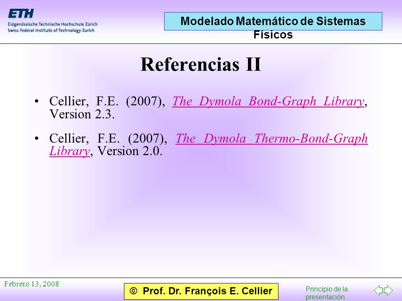The width and height of the screenshot is (402, 301).
Task: Go to next slide with right arrow
Action: click(388, 290)
